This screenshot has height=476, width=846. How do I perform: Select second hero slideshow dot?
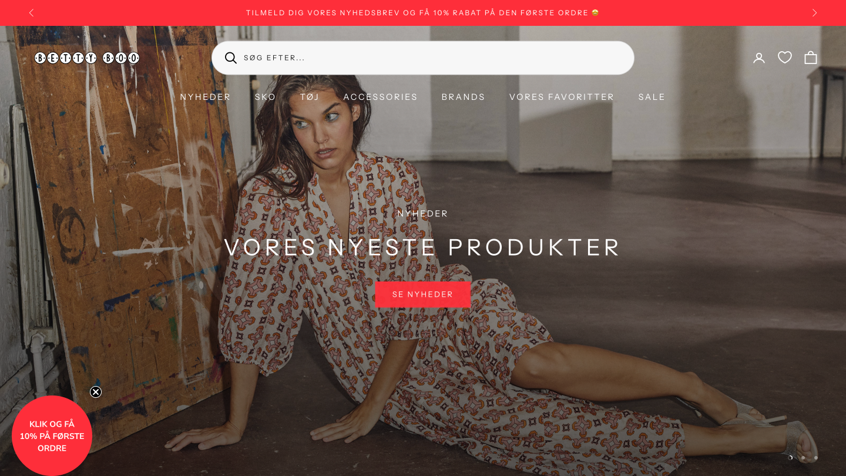pos(803,457)
